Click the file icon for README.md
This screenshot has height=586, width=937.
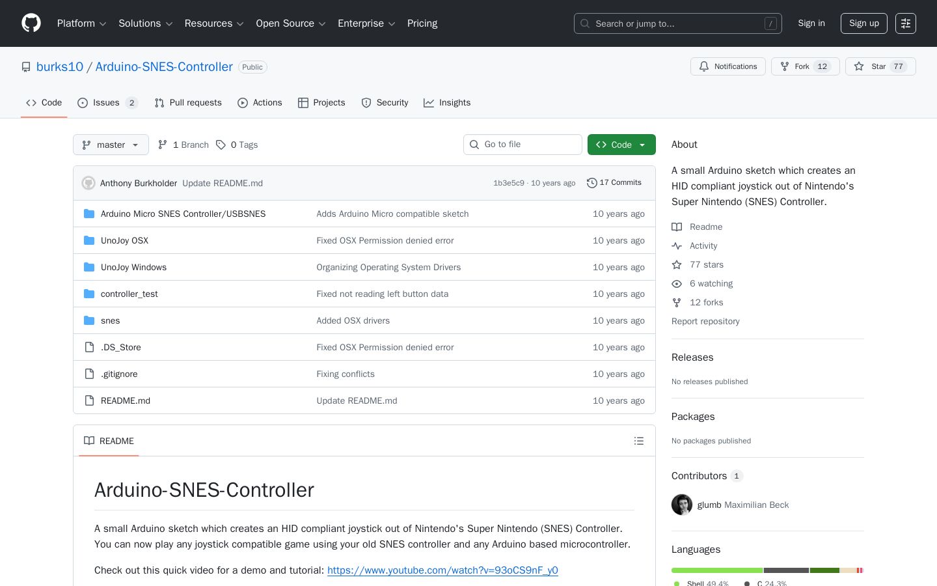coord(89,400)
